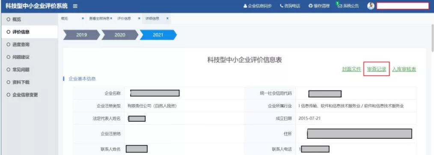Click the 缓存清理 recycle icon

pos(311,6)
